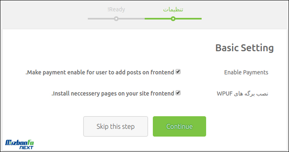Click the نصب برگه های WPUF label
Viewport: 289px width, 152px height.
click(x=242, y=94)
